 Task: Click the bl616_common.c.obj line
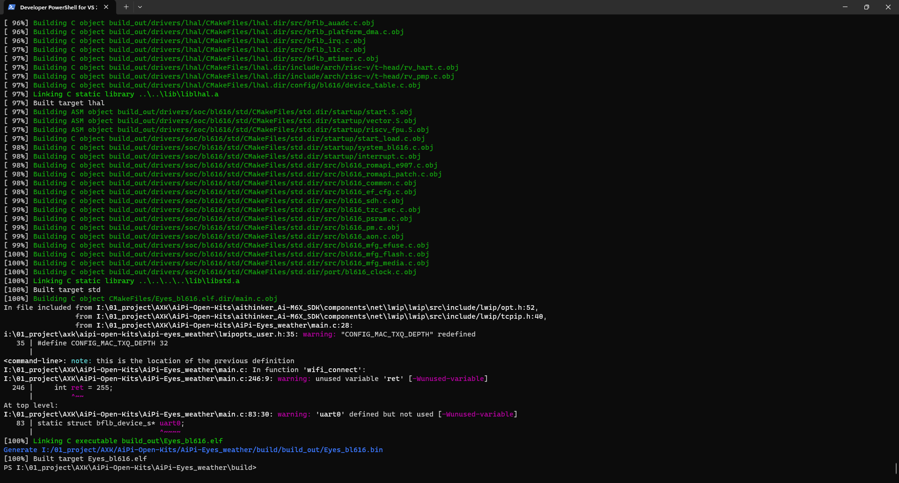210,183
